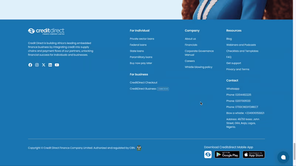296x166 pixels.
Task: View Checklists and Templates
Action: (242, 51)
